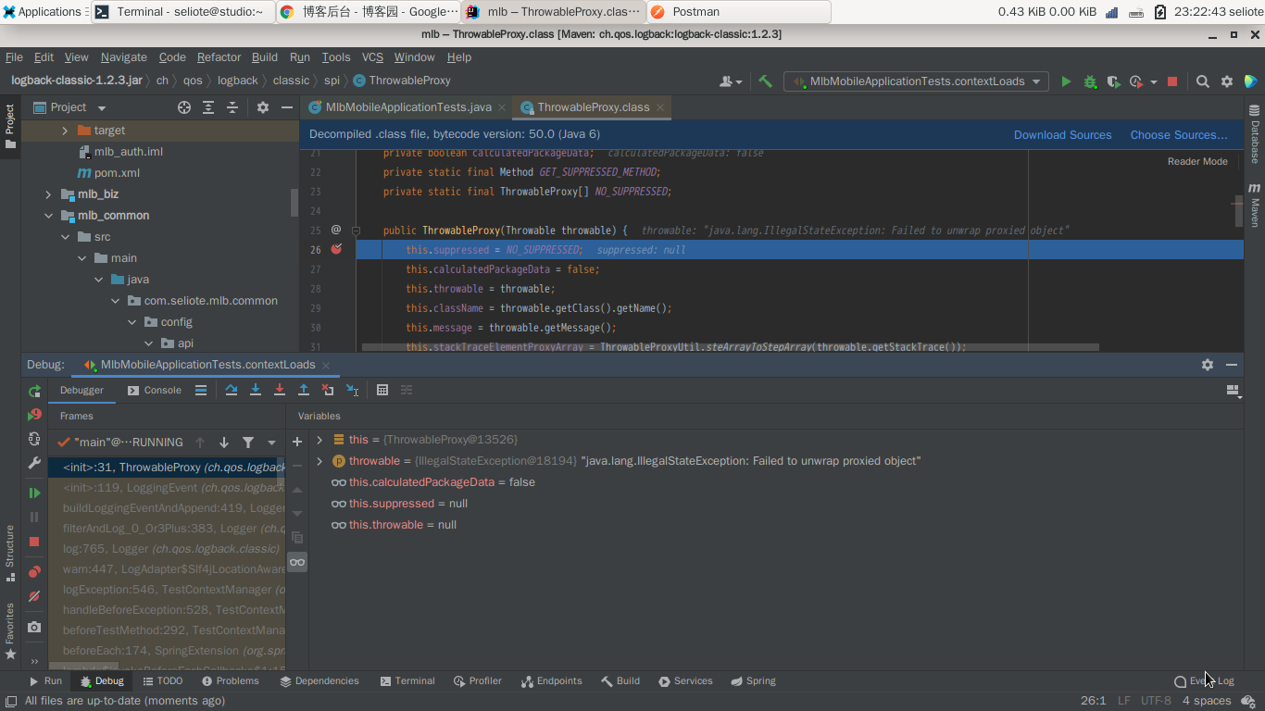This screenshot has height=711, width=1265.
Task: Open Event Log
Action: click(1204, 680)
